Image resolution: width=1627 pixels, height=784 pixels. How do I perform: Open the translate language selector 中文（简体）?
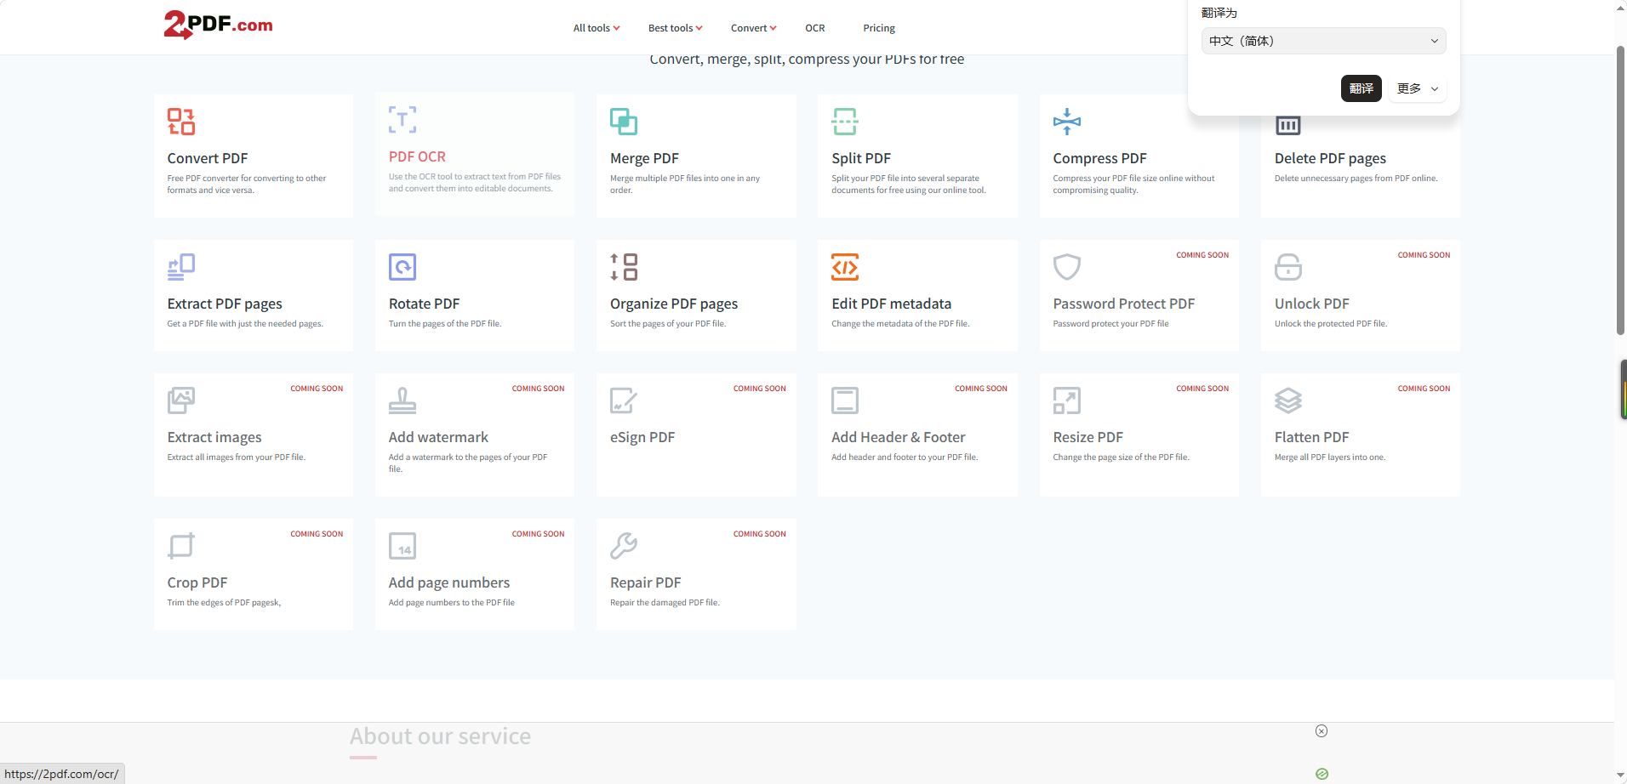pyautogui.click(x=1323, y=41)
